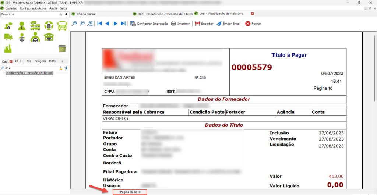377x195 pixels.
Task: Switch to the Ct-e tab
Action: [x=18, y=61]
